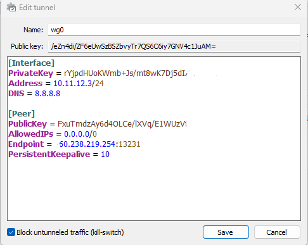Image resolution: width=308 pixels, height=245 pixels.
Task: Click the Public key read-only field
Action: point(174,46)
